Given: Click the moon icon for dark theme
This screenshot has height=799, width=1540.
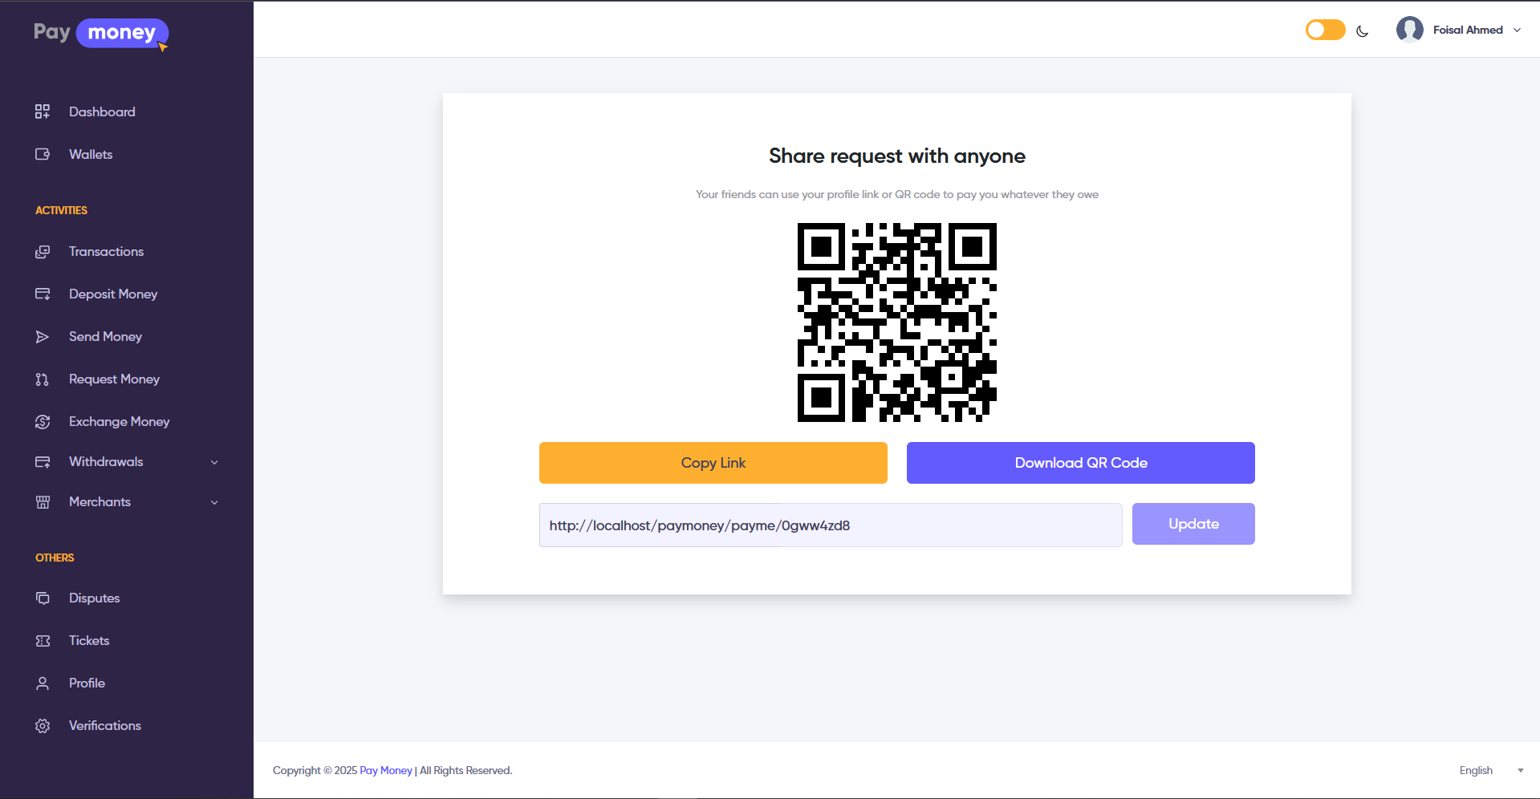Looking at the screenshot, I should [1362, 31].
